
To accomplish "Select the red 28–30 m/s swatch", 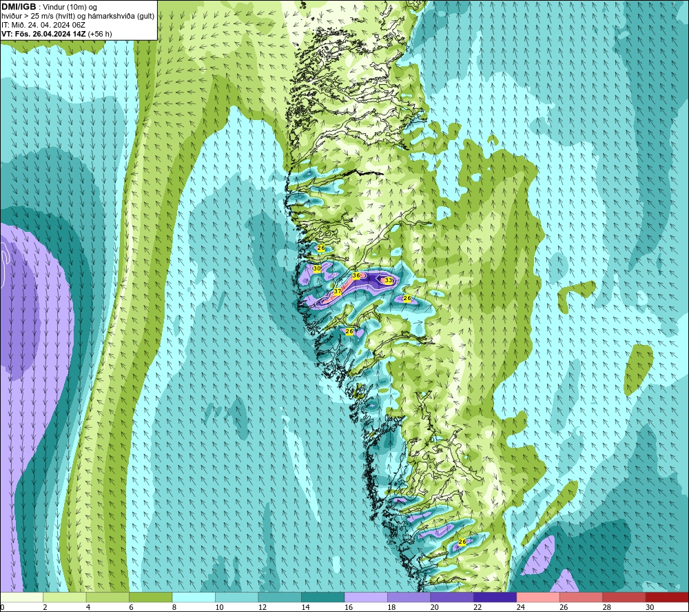I will pos(624,598).
